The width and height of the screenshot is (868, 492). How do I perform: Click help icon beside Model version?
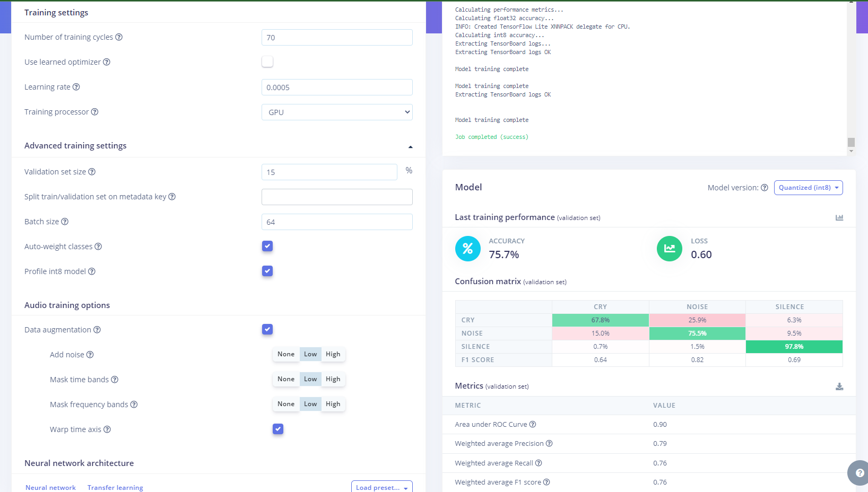point(765,188)
